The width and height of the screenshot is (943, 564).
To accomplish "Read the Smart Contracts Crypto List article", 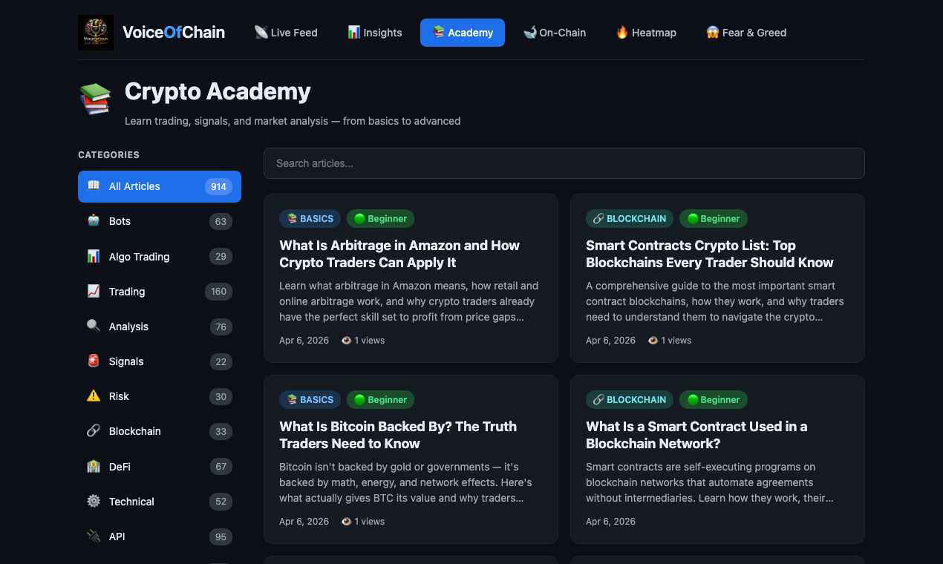I will click(710, 254).
